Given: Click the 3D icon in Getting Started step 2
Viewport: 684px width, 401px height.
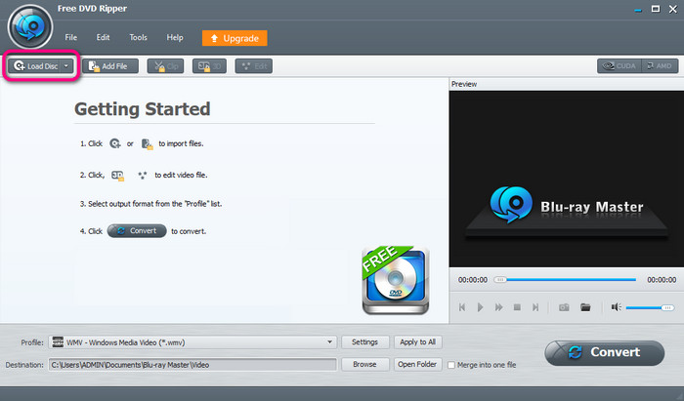Looking at the screenshot, I should pyautogui.click(x=117, y=175).
